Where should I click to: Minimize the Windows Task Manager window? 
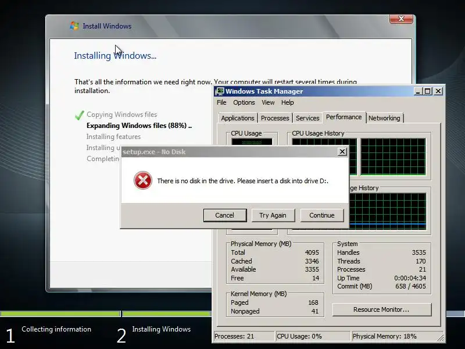[x=418, y=91]
